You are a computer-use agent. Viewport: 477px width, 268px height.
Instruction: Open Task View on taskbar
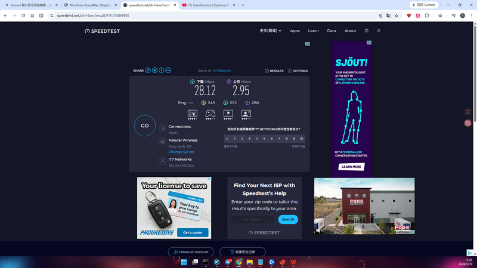tap(195, 262)
